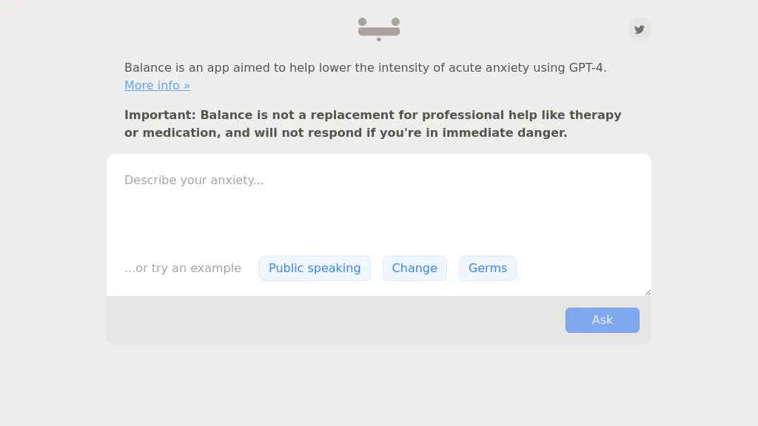
Task: Click the bold Important disclaimer paragraph
Action: pos(373,124)
